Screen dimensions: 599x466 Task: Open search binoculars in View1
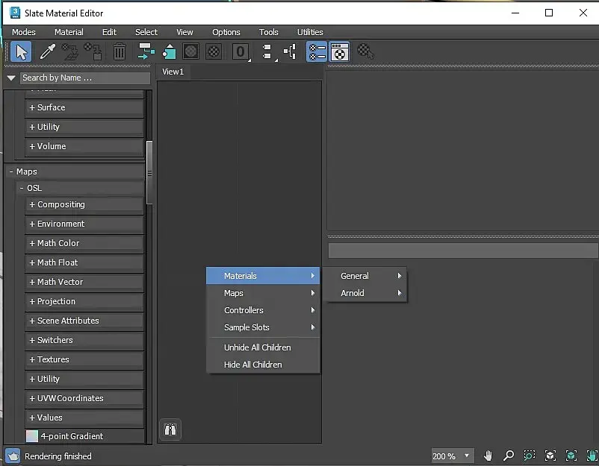point(170,429)
